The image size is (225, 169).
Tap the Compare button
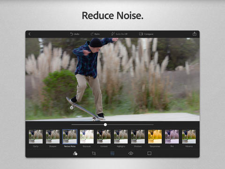(x=146, y=34)
